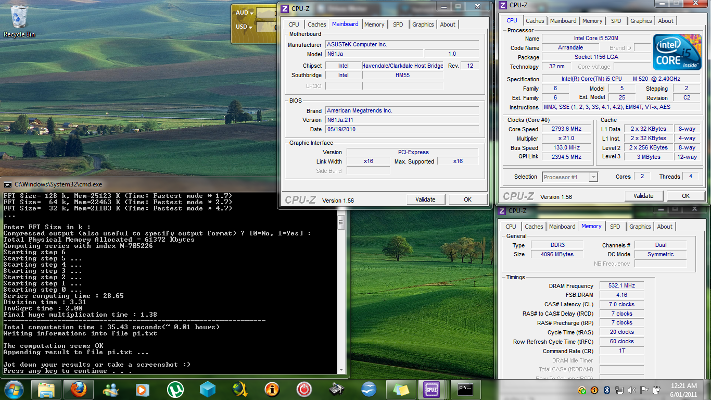The width and height of the screenshot is (711, 400).
Task: Open Windows Live Messenger taskbar icon
Action: click(110, 390)
